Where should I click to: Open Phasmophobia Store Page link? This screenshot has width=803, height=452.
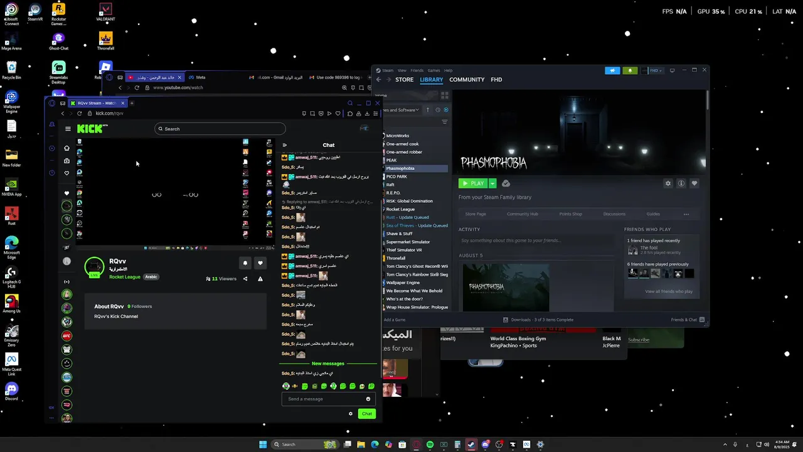pyautogui.click(x=476, y=214)
